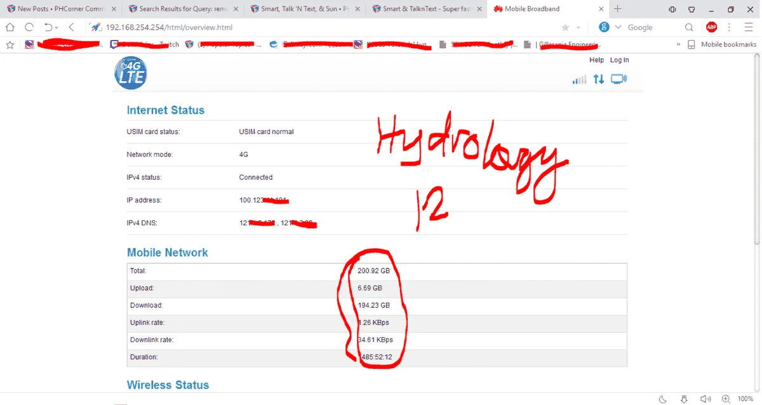Click the rocket speed icon in address bar
Image resolution: width=762 pixels, height=405 pixels.
[95, 27]
